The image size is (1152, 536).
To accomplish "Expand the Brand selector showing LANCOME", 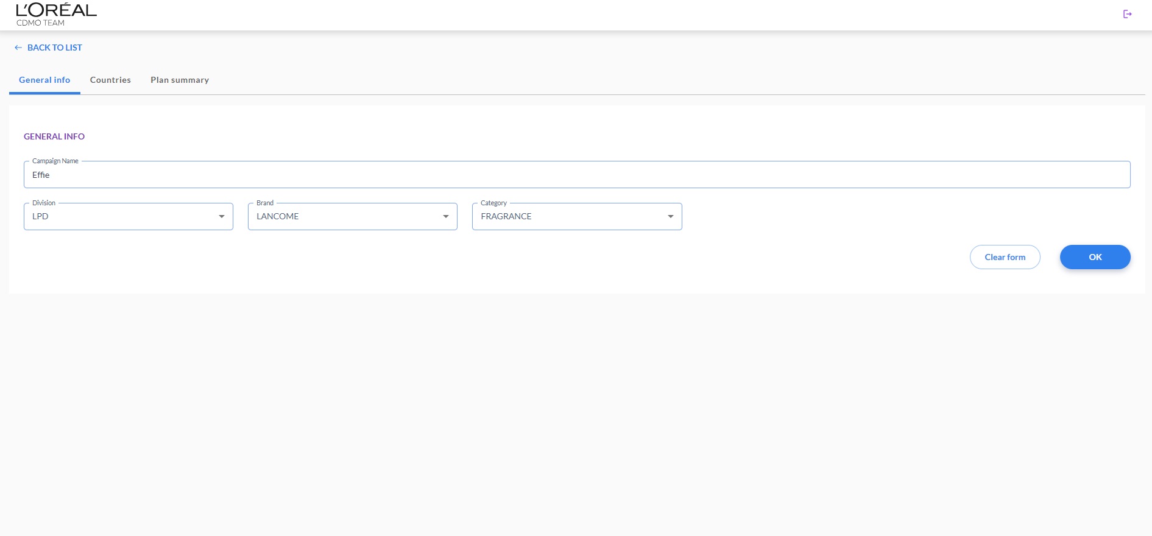I will pos(346,217).
